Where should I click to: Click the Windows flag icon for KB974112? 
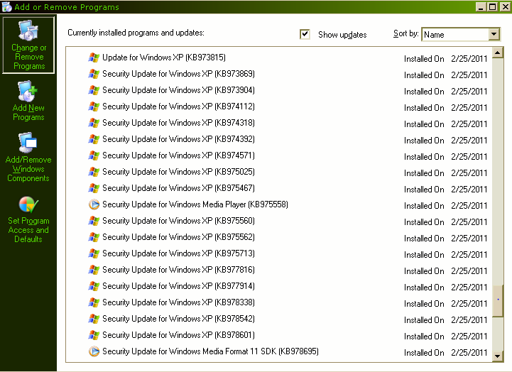(94, 106)
